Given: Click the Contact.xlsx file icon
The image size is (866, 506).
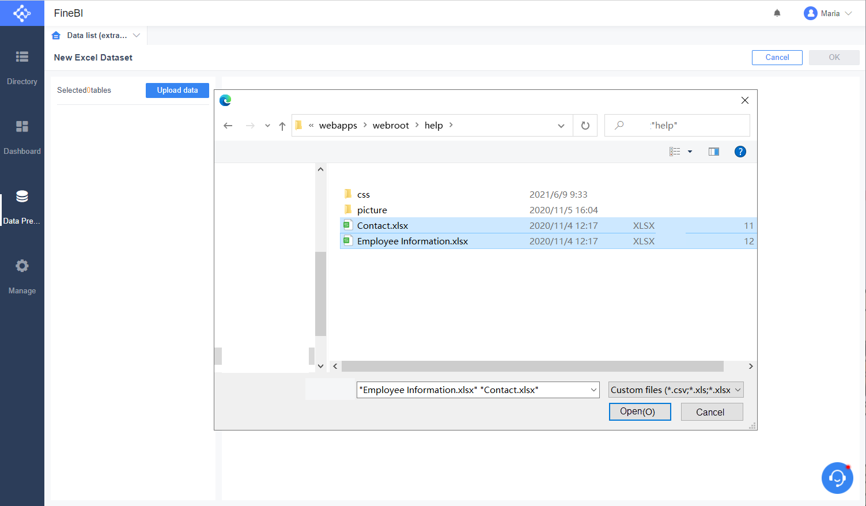Looking at the screenshot, I should click(x=347, y=225).
